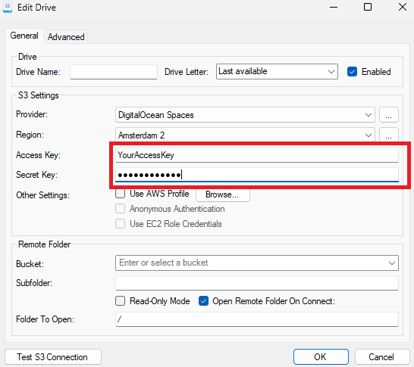
Task: Maximize the Edit Drive window
Action: (x=368, y=7)
